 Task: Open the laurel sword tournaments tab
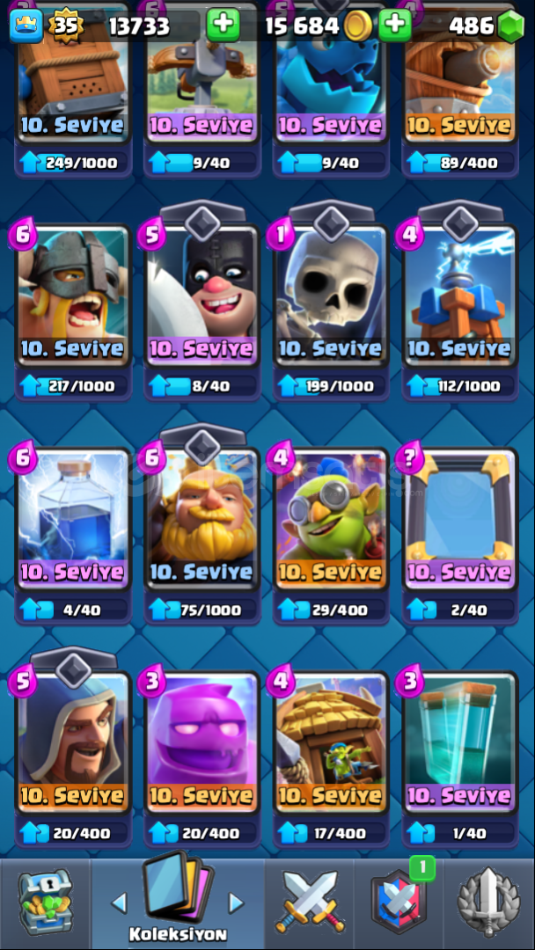tap(488, 902)
